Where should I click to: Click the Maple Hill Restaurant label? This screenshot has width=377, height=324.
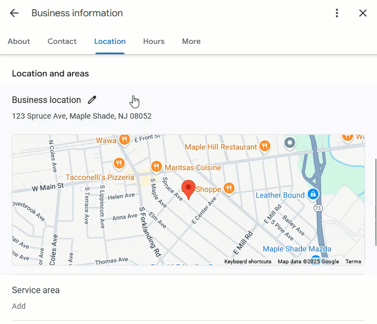click(220, 147)
